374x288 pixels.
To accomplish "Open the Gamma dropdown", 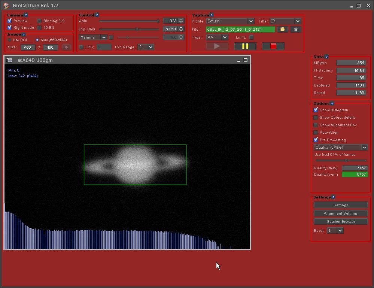I will [x=93, y=37].
